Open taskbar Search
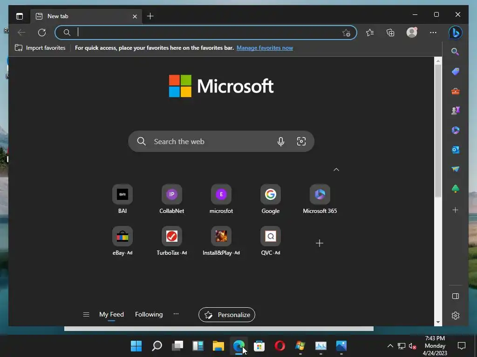This screenshot has width=477, height=357. pyautogui.click(x=157, y=346)
